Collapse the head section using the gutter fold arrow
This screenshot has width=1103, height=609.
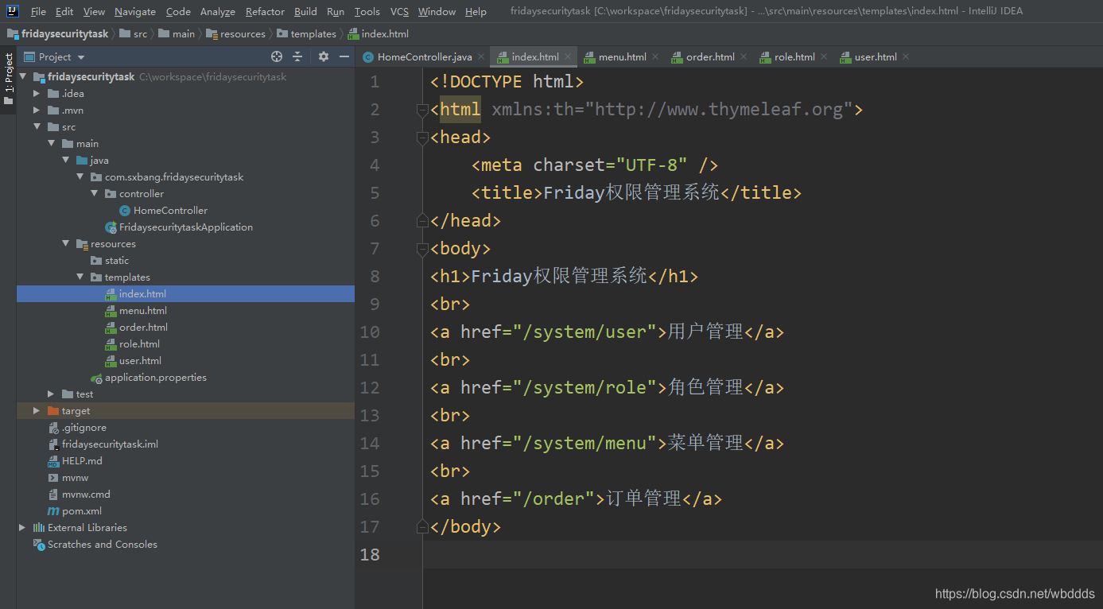(422, 137)
